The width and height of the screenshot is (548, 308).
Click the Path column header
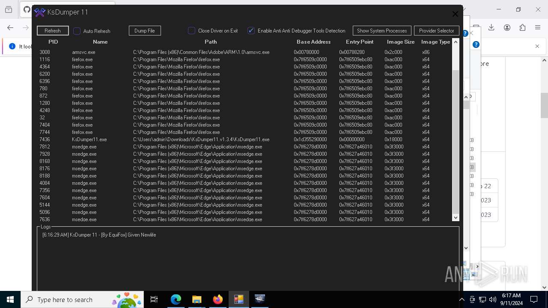point(211,42)
